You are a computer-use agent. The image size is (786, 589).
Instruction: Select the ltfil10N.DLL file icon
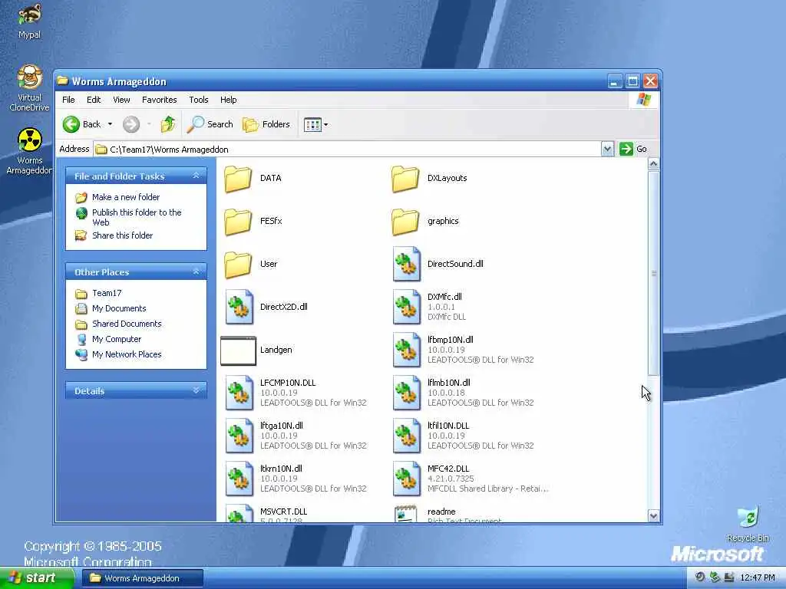pos(407,436)
